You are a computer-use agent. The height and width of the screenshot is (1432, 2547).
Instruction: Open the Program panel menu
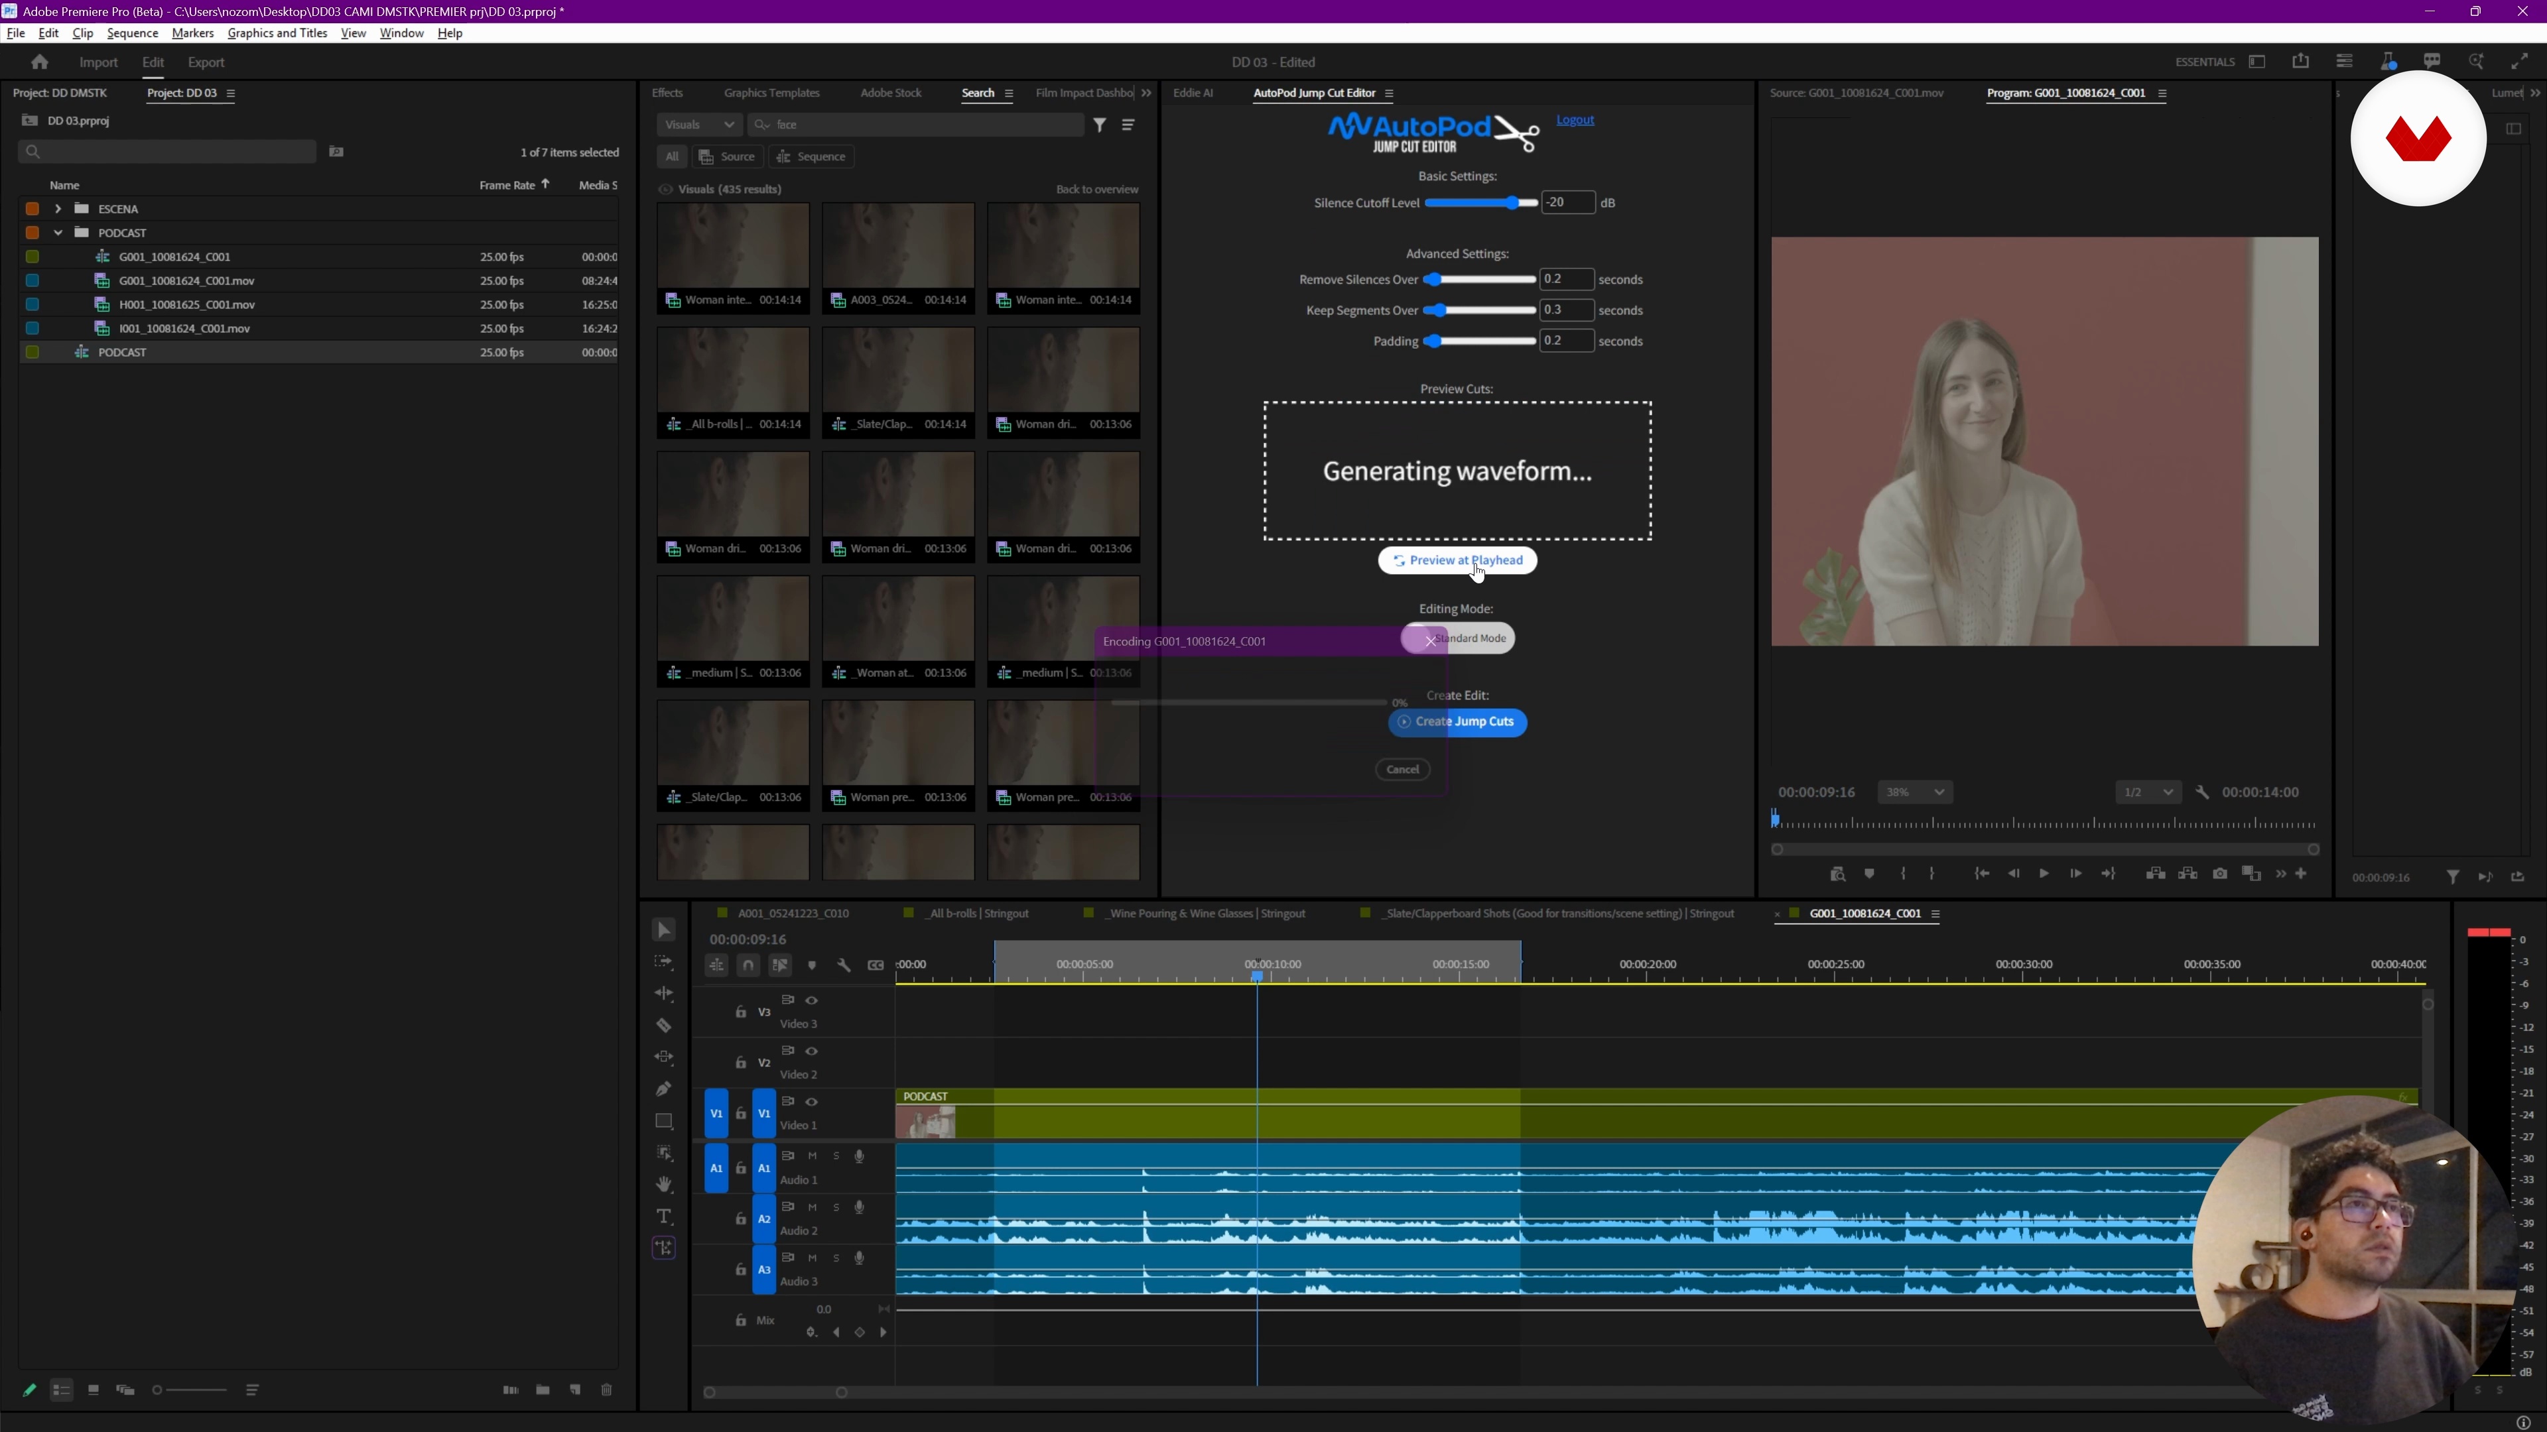click(2162, 94)
